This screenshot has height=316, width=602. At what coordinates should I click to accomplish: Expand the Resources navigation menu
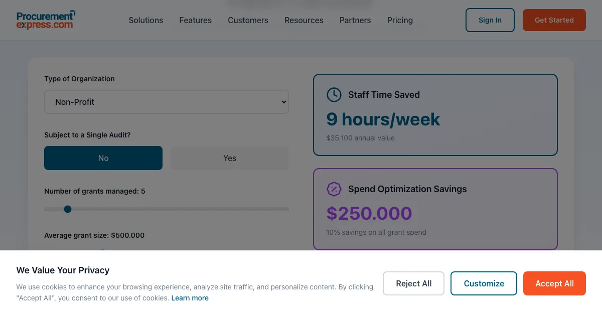coord(304,20)
